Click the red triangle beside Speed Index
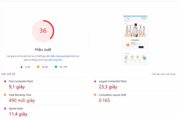 click(x=5, y=108)
